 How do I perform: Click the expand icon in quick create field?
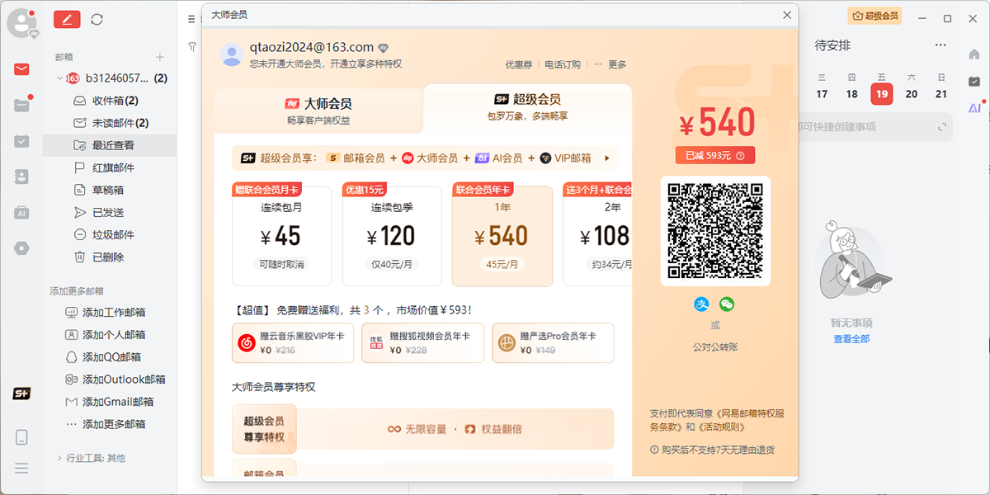pos(942,127)
